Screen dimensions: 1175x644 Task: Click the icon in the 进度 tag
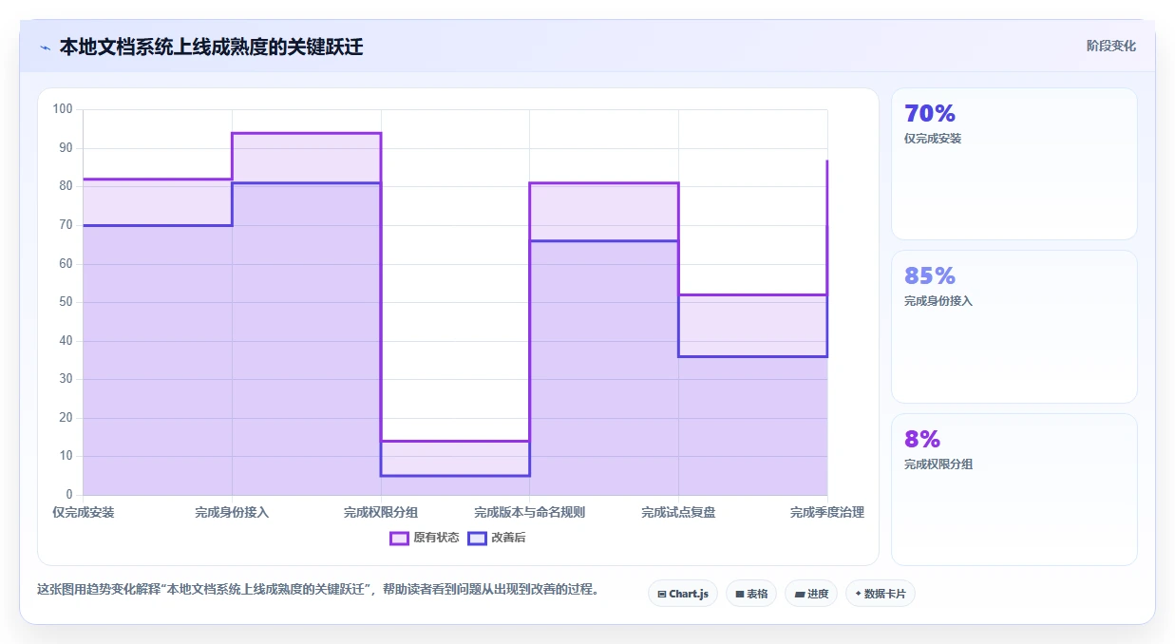(799, 594)
